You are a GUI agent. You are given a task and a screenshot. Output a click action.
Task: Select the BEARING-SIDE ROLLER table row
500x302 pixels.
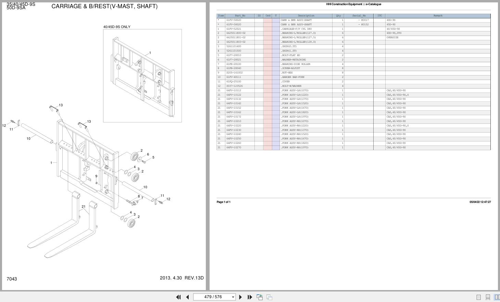pyautogui.click(x=306, y=64)
